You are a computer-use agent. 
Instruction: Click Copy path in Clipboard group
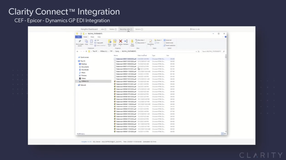click(99, 43)
